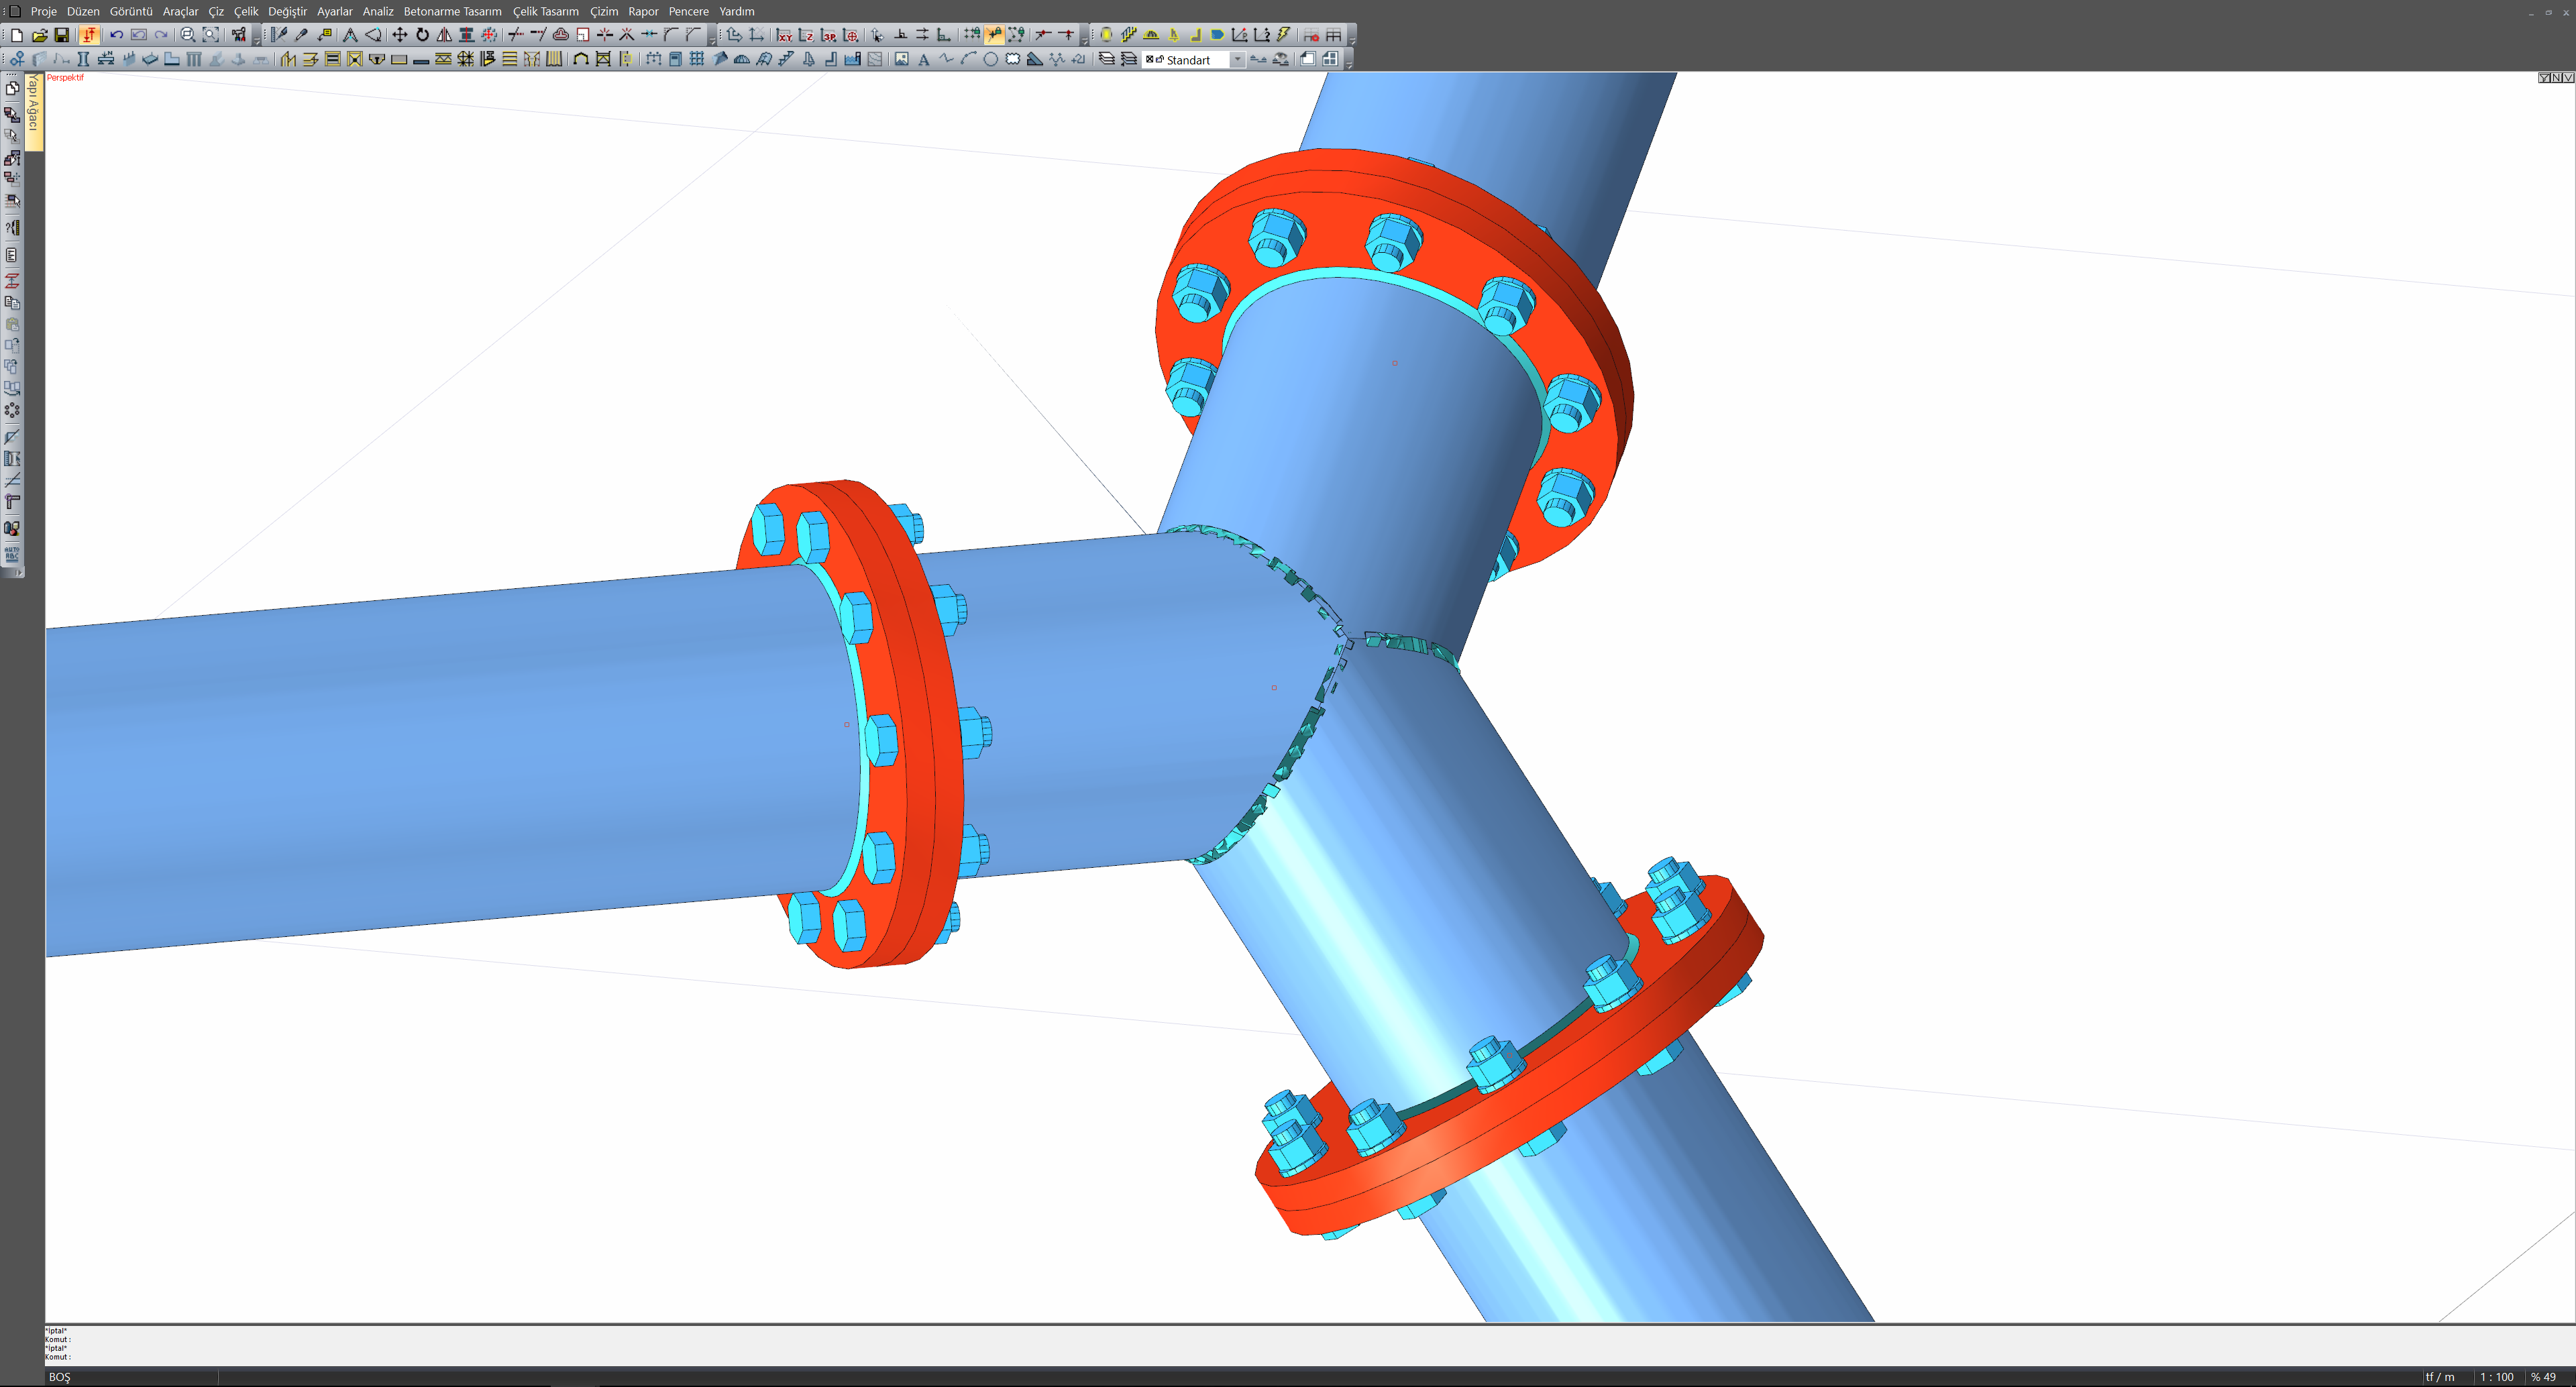Viewport: 2576px width, 1387px height.
Task: Click the 1:100 scale indicator
Action: pyautogui.click(x=2496, y=1377)
